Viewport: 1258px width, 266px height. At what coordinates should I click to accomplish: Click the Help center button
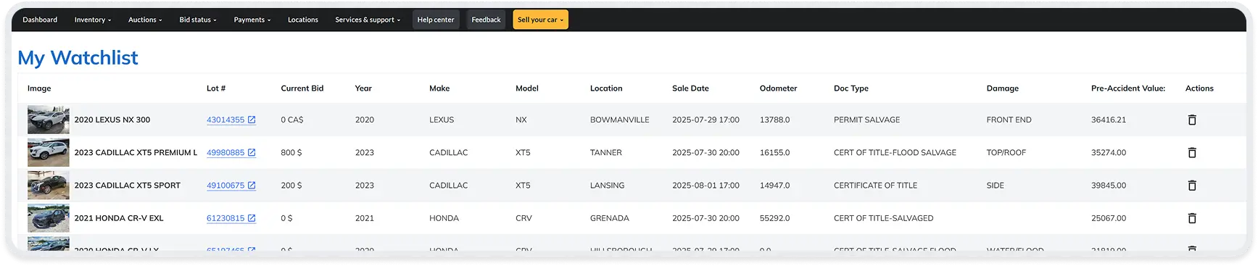click(x=436, y=20)
